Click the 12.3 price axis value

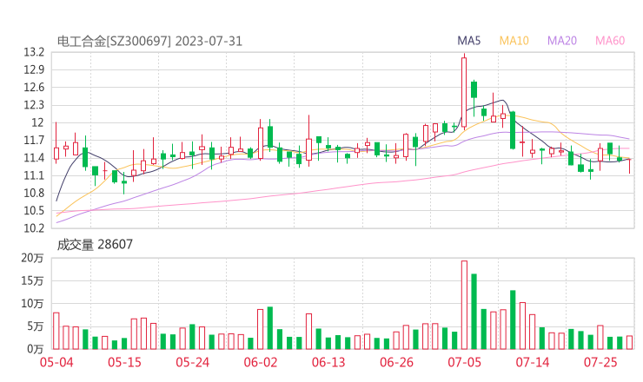click(34, 105)
